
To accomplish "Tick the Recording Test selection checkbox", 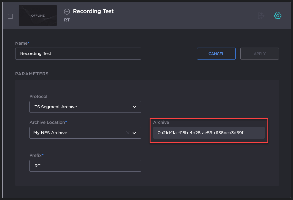I will pos(10,16).
